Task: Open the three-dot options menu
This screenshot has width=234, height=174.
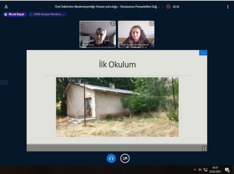Action: (x=228, y=7)
